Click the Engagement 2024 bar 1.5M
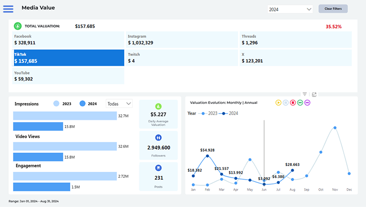This screenshot has width=366, height=207. [41, 187]
